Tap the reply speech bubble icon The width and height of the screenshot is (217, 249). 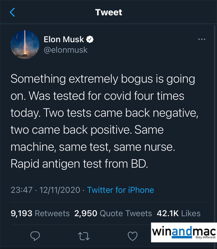click(x=35, y=236)
